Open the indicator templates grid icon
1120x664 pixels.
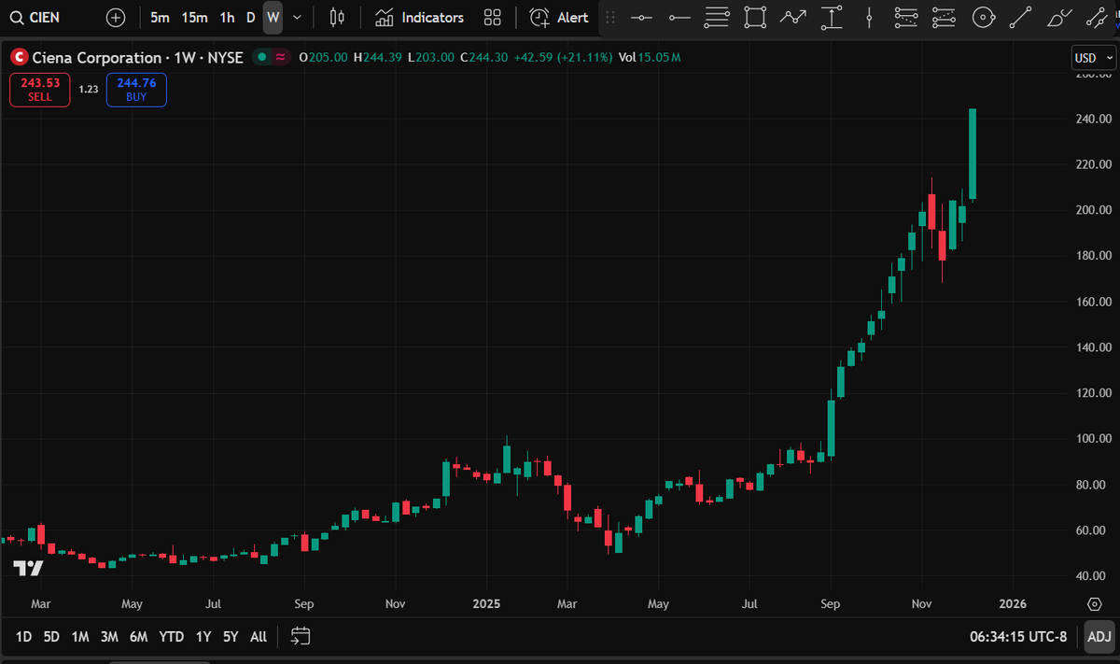(x=493, y=17)
